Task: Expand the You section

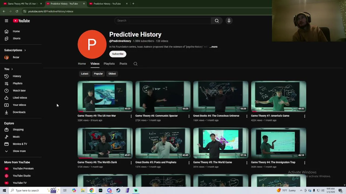Action: tap(8, 69)
